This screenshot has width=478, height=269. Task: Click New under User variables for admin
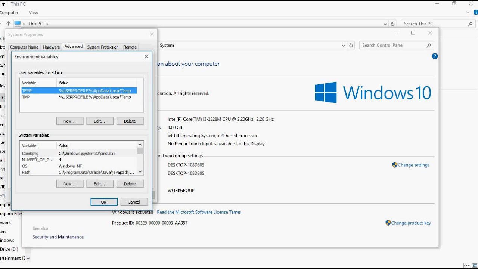(70, 121)
